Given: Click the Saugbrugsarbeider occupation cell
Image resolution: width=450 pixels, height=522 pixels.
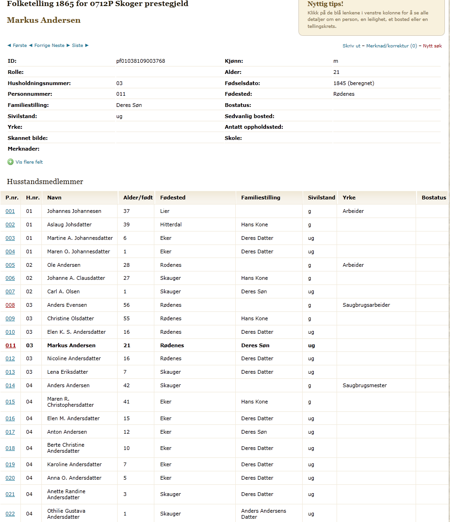Looking at the screenshot, I should coord(366,305).
